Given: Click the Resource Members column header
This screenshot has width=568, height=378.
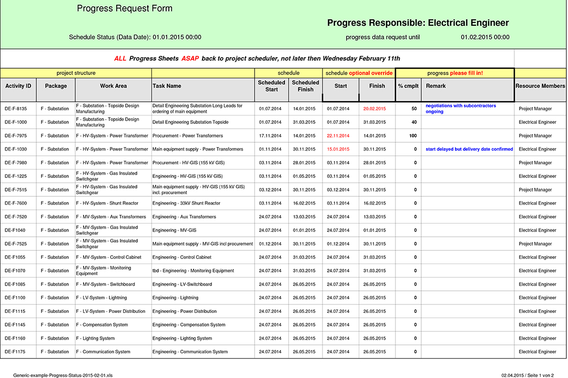Looking at the screenshot, I should 540,86.
